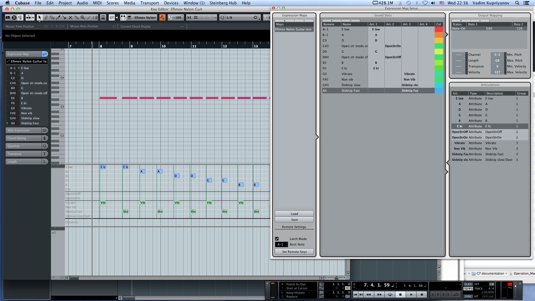Toggle the orange Auto-Scroll button
The image size is (535, 301).
point(162,18)
